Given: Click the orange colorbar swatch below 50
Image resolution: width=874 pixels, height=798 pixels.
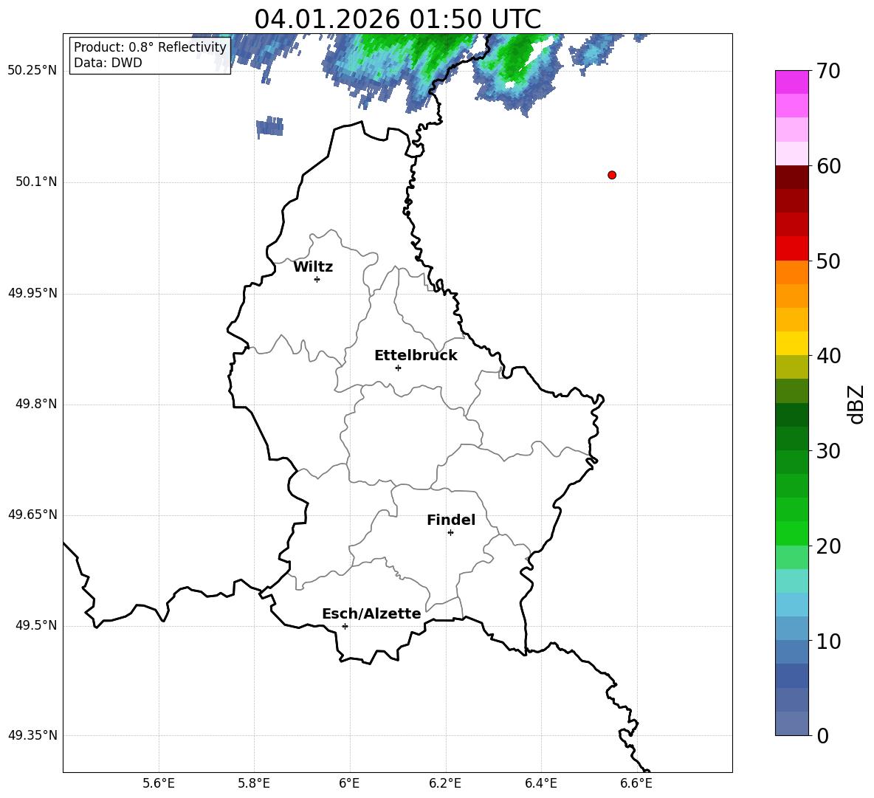Looking at the screenshot, I should (x=792, y=272).
